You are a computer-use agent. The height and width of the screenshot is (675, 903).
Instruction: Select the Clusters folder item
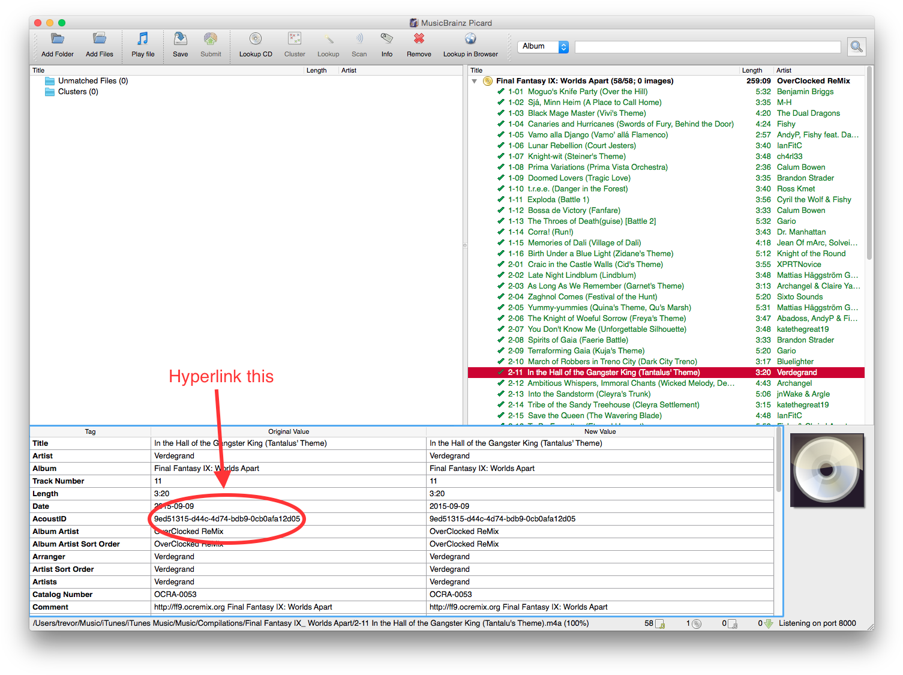click(x=77, y=92)
